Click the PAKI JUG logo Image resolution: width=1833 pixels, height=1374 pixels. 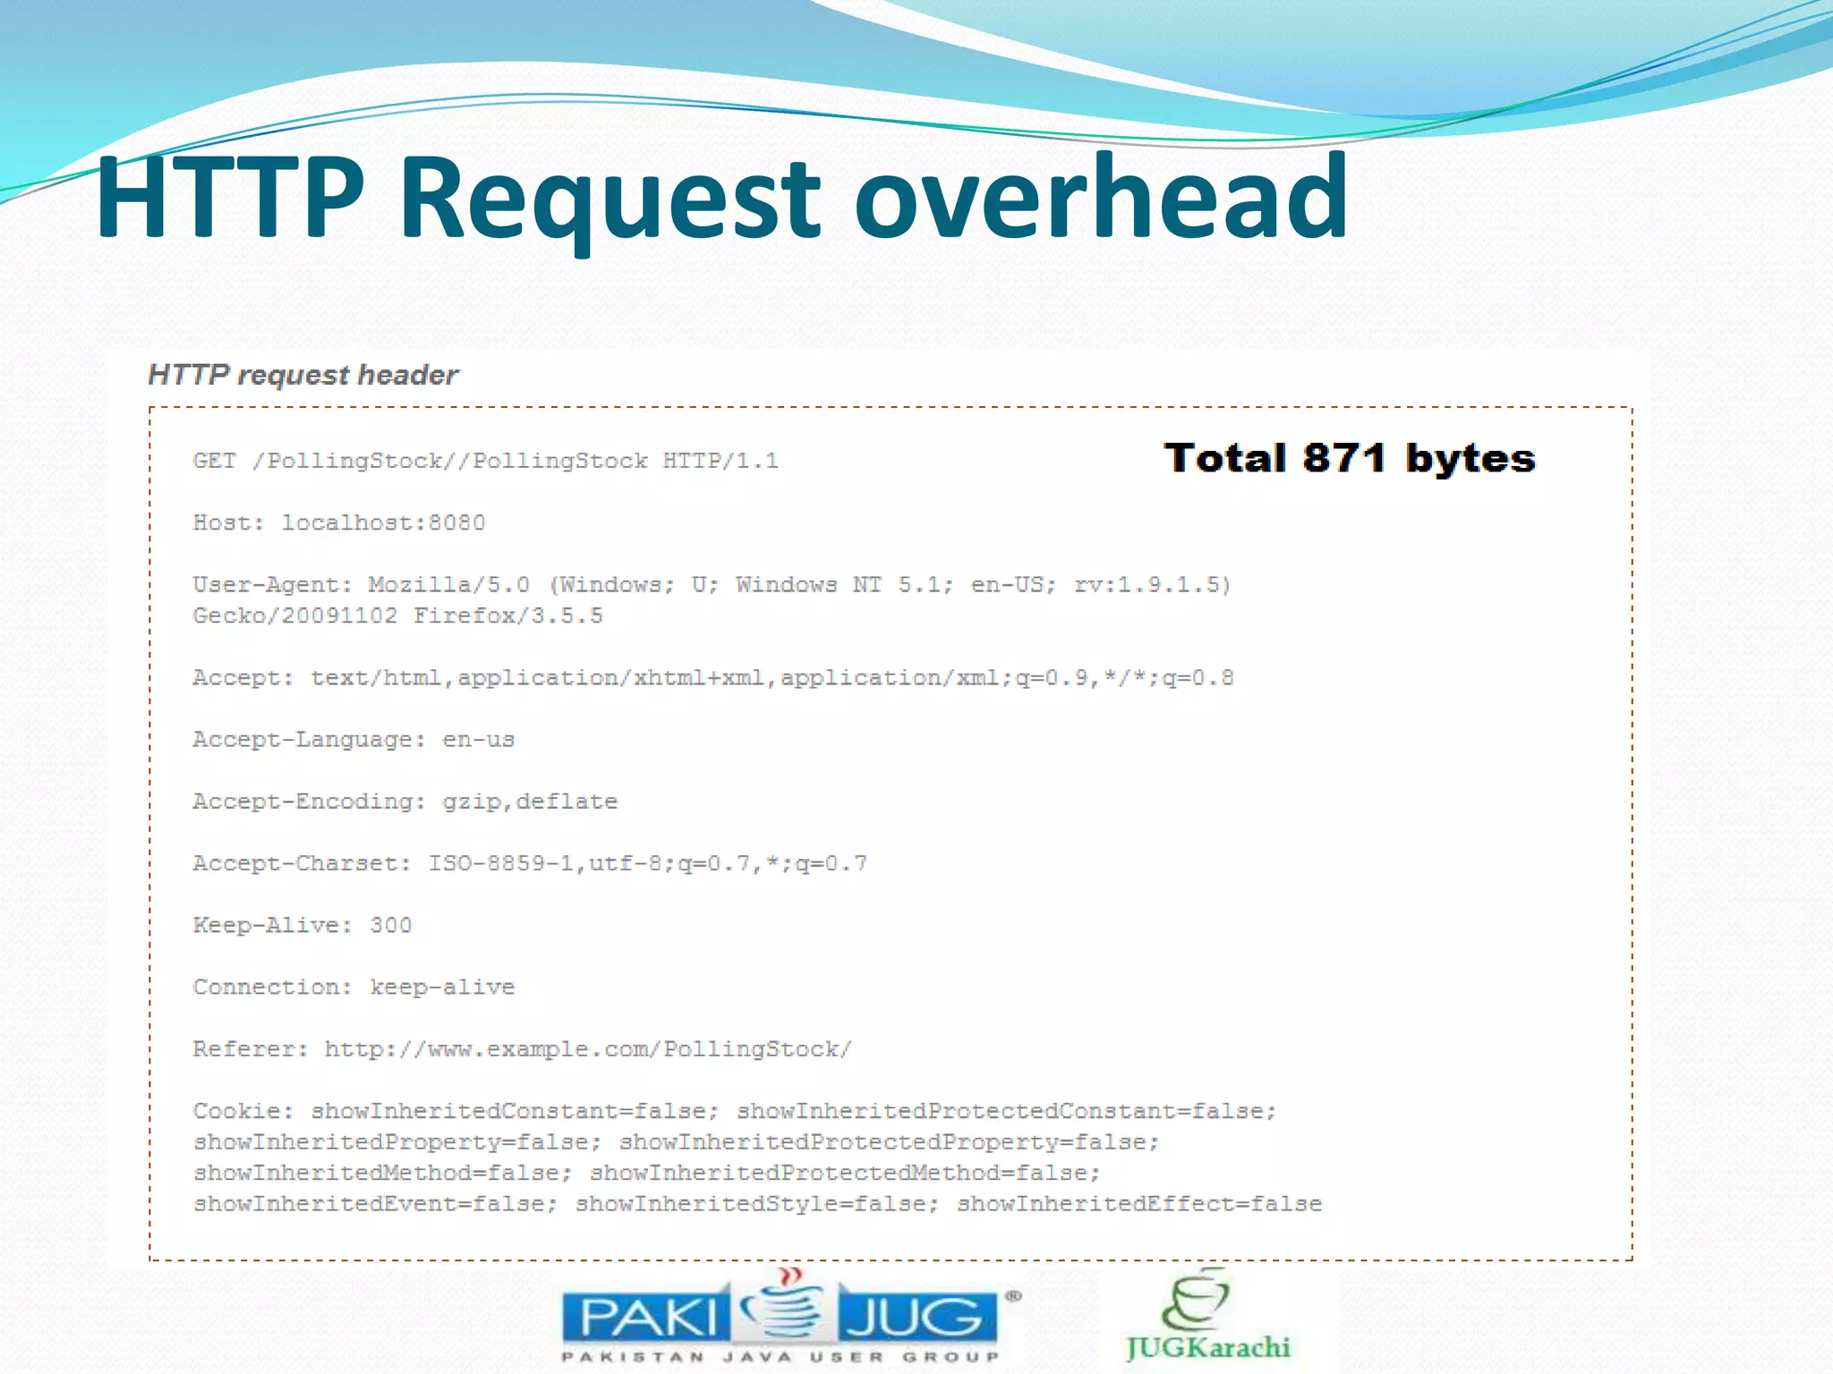pos(791,1315)
